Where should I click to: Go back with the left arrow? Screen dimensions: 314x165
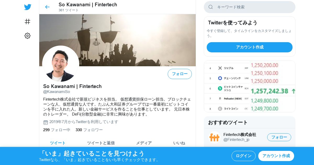tap(47, 7)
